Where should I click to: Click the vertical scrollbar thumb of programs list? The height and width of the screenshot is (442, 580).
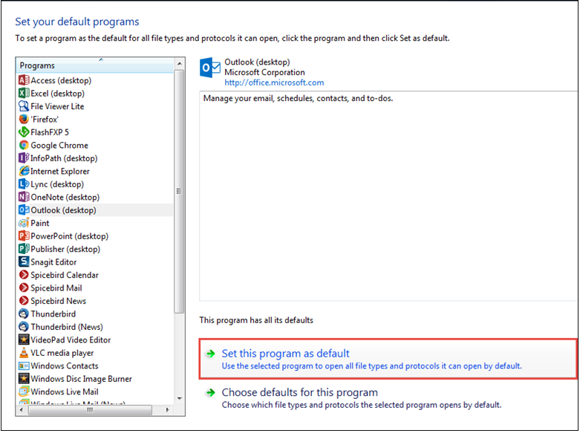click(180, 191)
